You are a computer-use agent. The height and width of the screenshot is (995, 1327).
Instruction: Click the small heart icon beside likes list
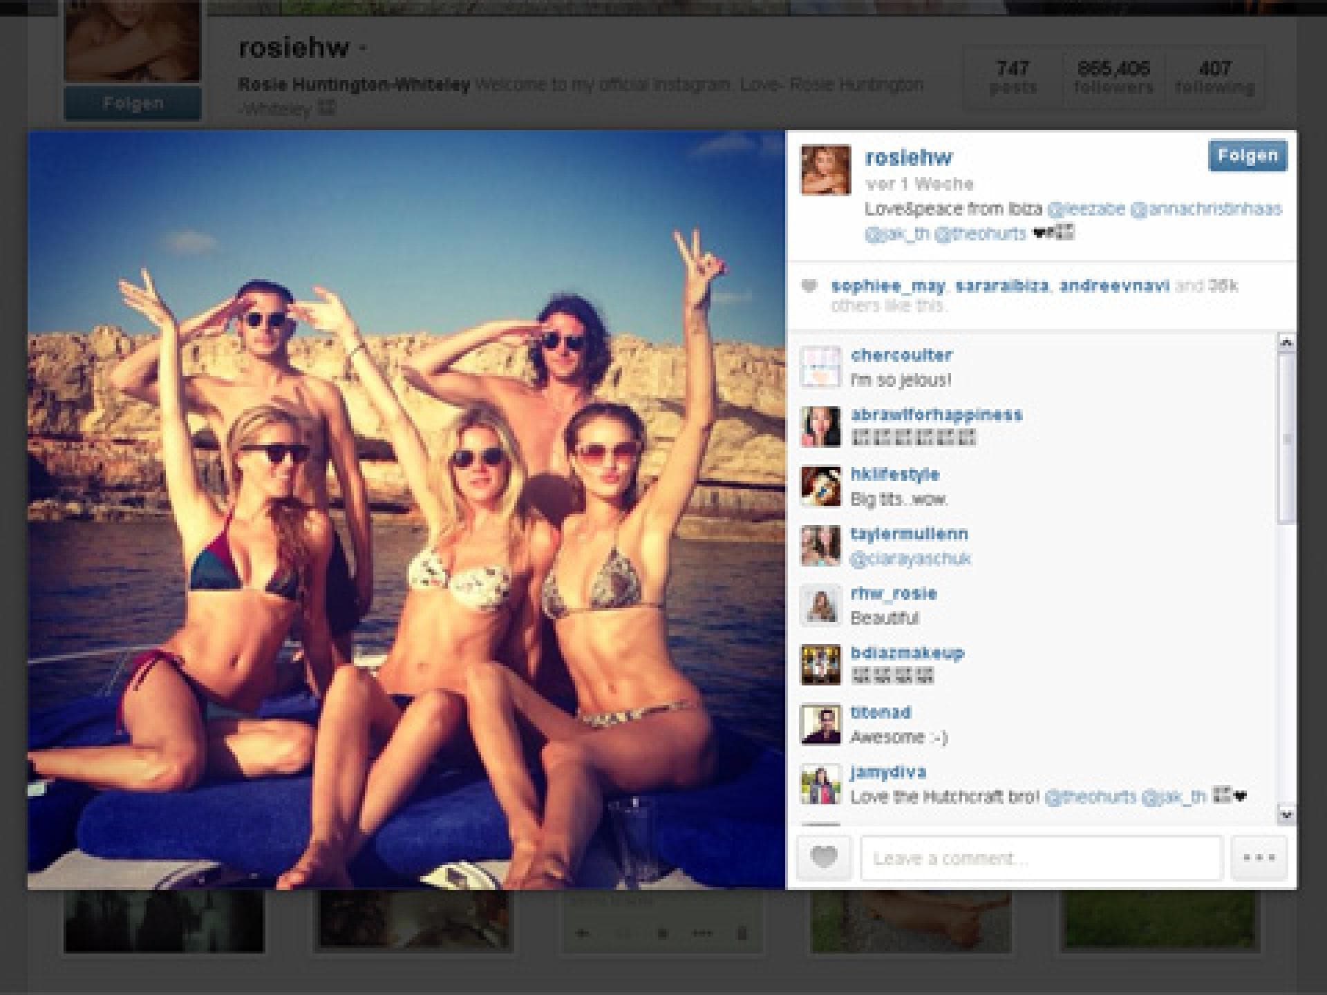pos(809,286)
